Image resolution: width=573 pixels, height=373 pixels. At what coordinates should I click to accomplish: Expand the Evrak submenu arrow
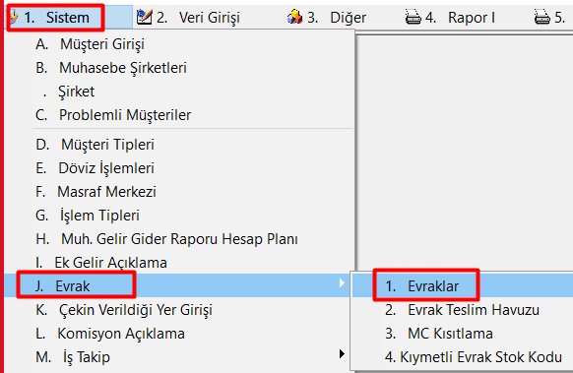[x=342, y=283]
